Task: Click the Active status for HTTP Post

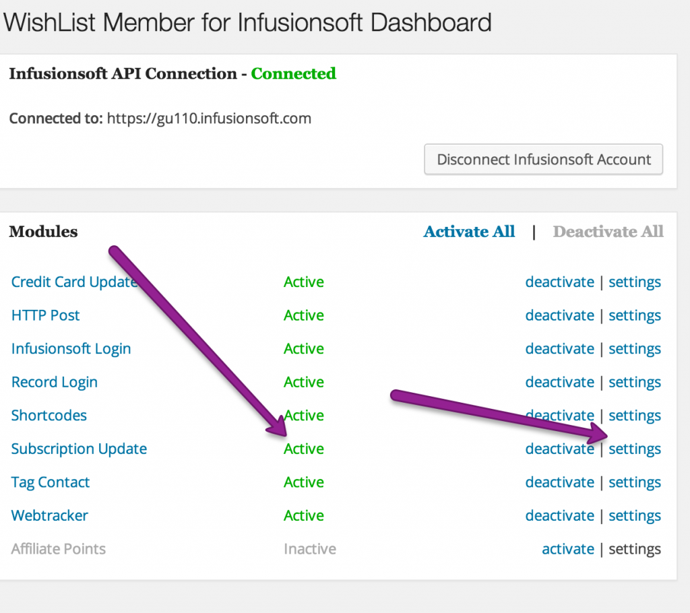Action: 304,315
